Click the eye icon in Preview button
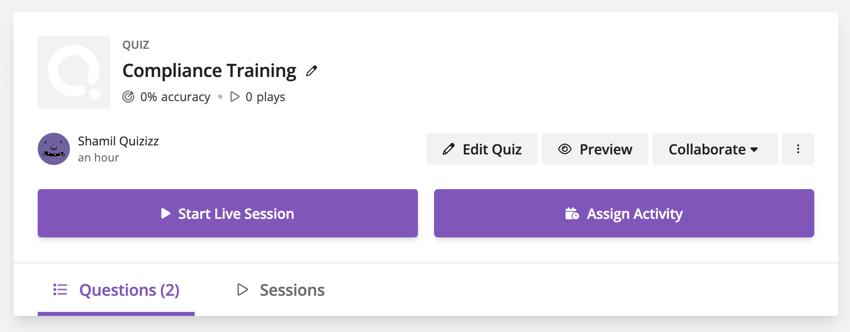This screenshot has width=850, height=332. pos(565,149)
